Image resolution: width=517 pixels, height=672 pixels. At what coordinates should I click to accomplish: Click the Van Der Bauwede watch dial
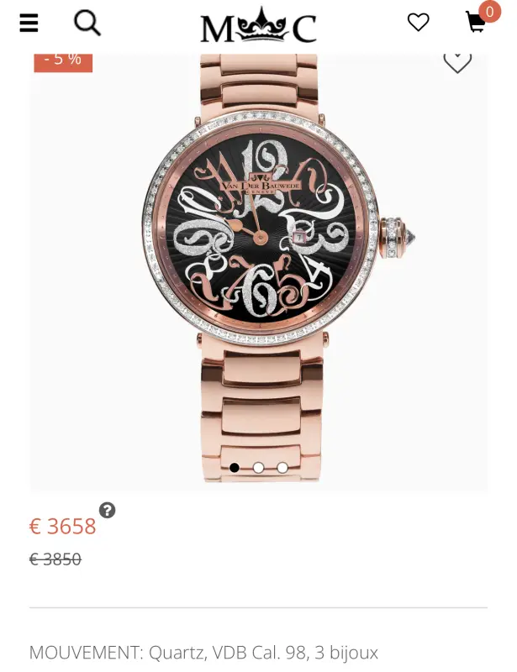(261, 228)
